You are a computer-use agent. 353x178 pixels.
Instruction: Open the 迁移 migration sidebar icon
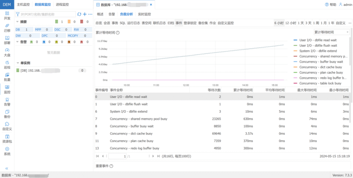(7, 27)
